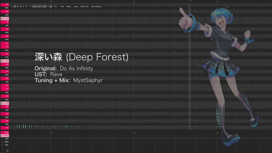Expand the DYN parameter chevron
This screenshot has height=153, width=272.
point(2,132)
